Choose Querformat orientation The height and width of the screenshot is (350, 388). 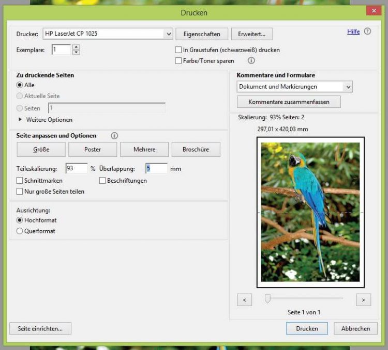click(x=20, y=231)
